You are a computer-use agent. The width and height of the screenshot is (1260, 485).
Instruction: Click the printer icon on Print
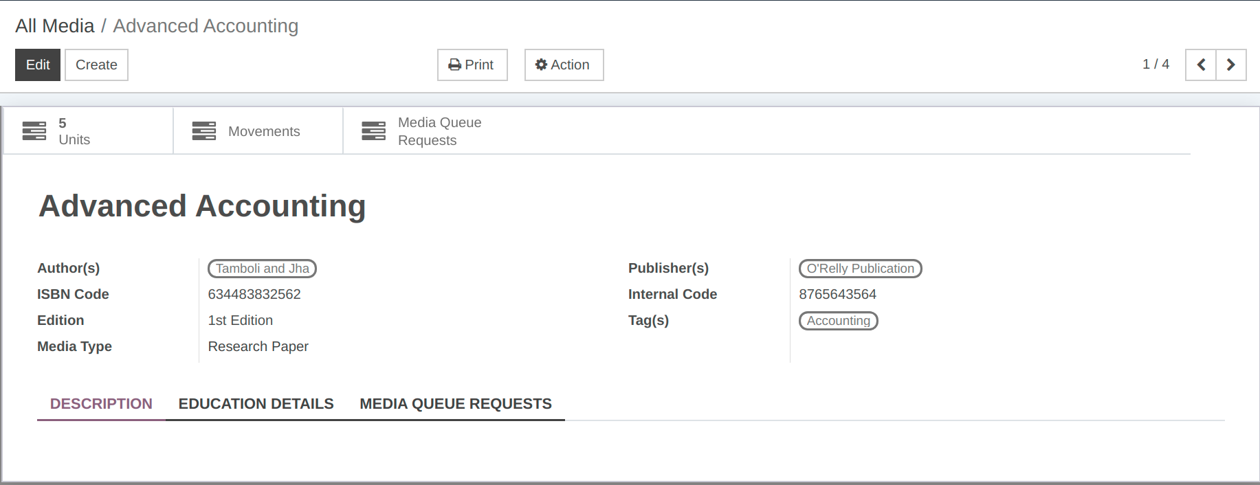click(455, 65)
